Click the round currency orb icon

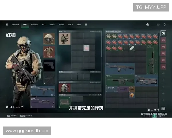coord(148,24)
